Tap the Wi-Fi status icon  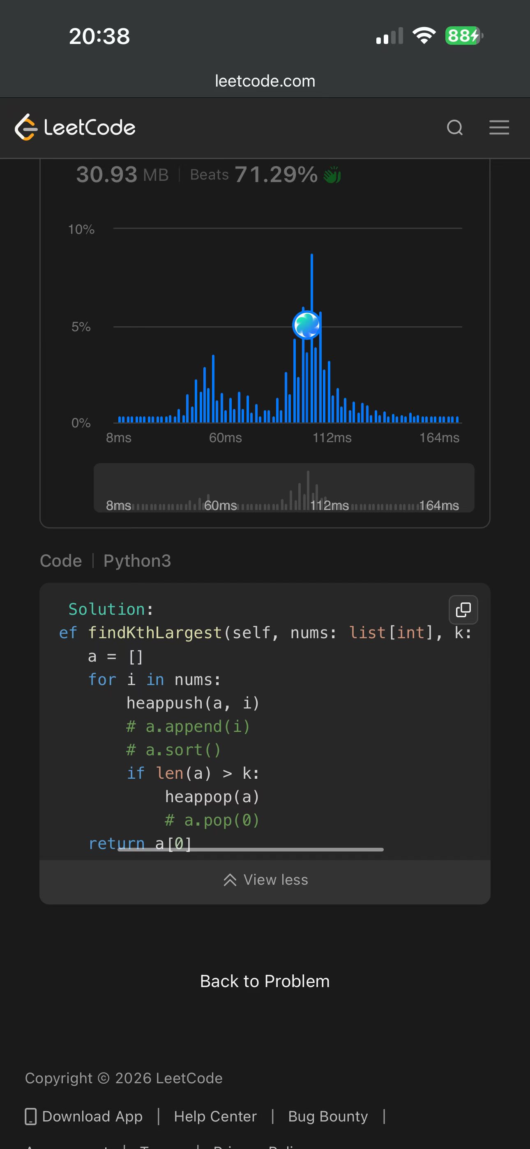pos(424,36)
